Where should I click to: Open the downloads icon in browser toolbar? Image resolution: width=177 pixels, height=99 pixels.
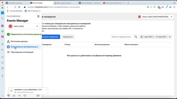click(166, 7)
